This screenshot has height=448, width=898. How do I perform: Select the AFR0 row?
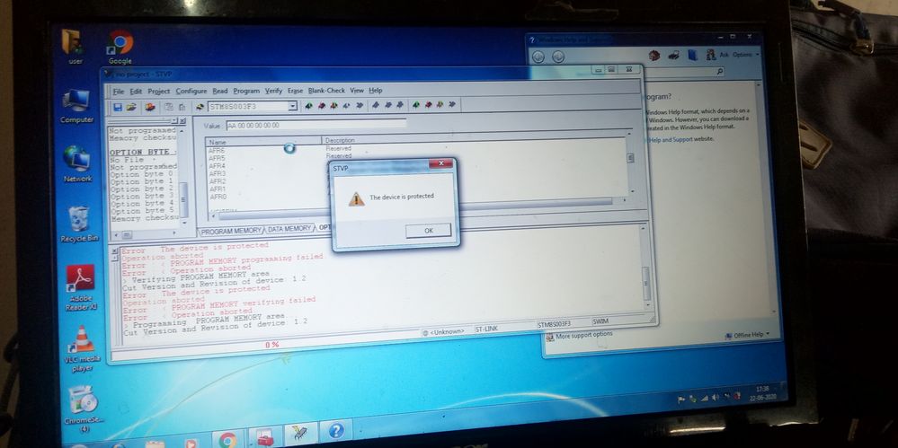218,197
